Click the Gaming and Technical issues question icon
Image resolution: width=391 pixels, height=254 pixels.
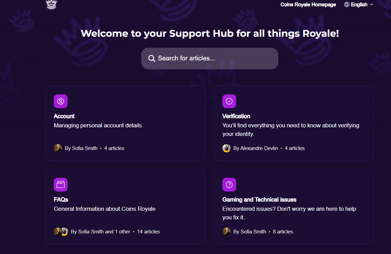pyautogui.click(x=229, y=185)
